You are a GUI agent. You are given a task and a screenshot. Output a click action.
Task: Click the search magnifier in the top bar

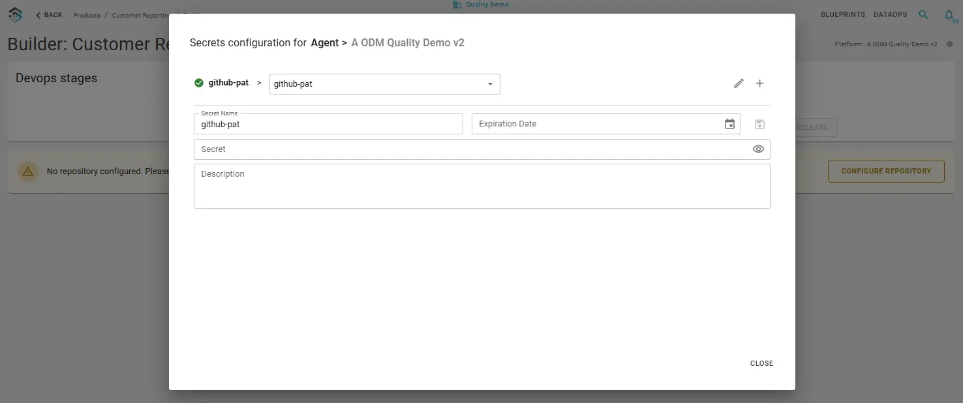pyautogui.click(x=923, y=14)
